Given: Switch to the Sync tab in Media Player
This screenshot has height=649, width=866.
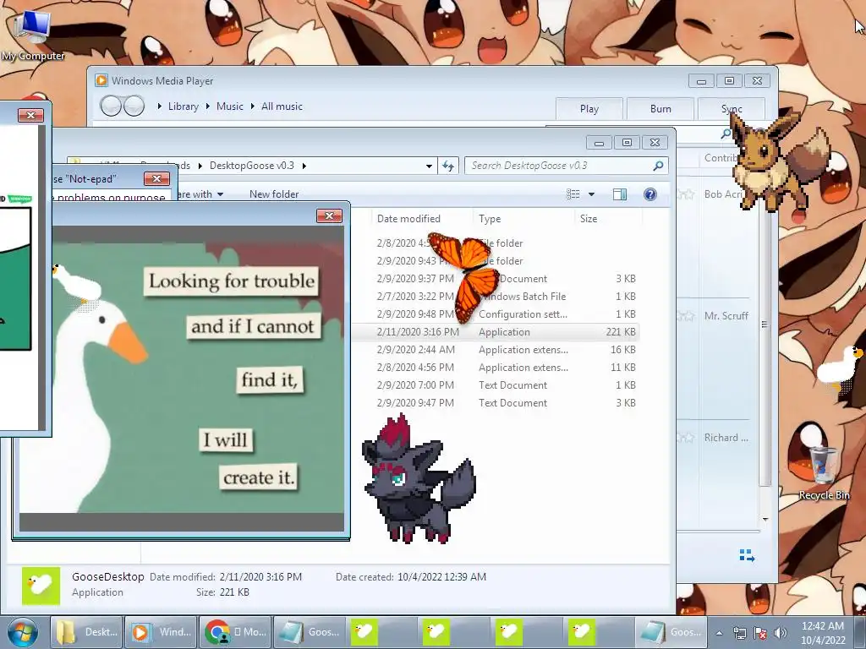Looking at the screenshot, I should coord(732,109).
